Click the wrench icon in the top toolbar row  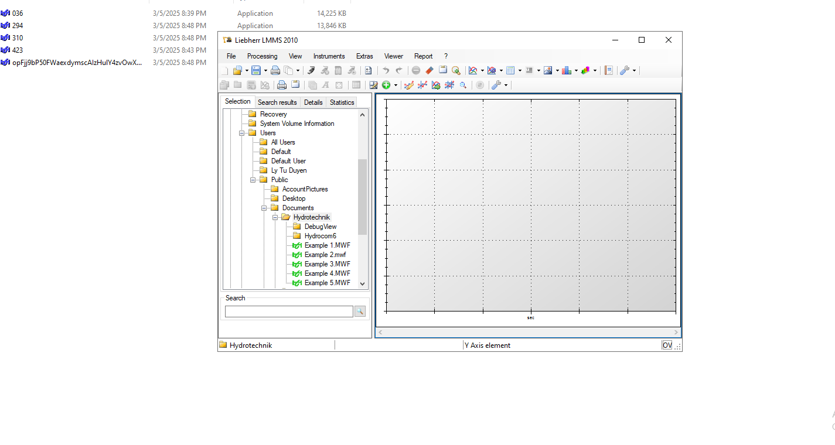pyautogui.click(x=625, y=70)
